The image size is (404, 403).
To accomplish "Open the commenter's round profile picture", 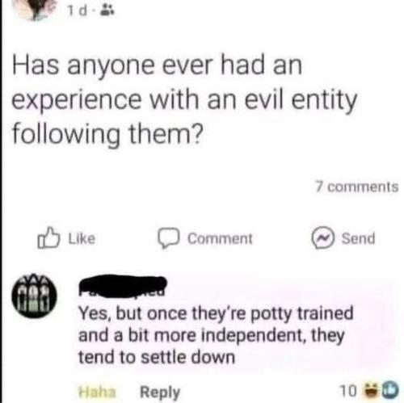I will point(35,296).
